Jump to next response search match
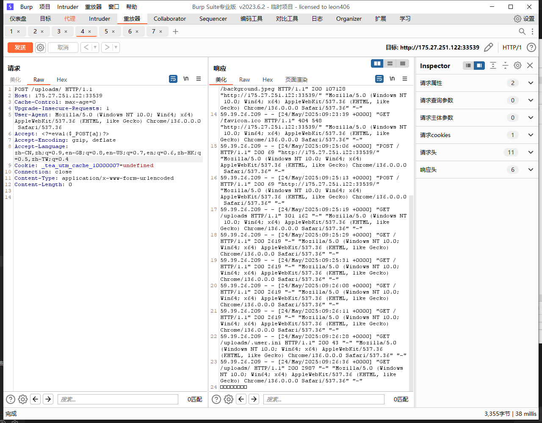 [x=254, y=399]
